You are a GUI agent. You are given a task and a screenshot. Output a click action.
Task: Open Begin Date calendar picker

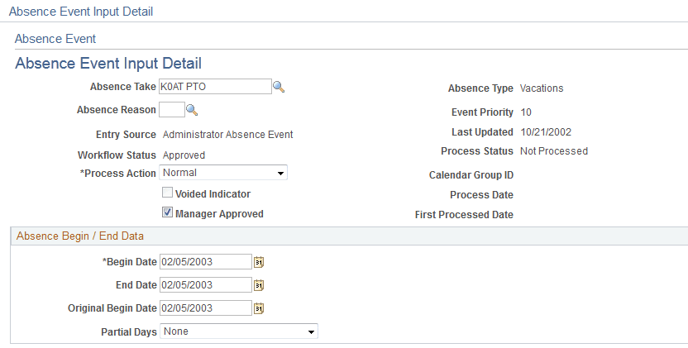(x=259, y=262)
